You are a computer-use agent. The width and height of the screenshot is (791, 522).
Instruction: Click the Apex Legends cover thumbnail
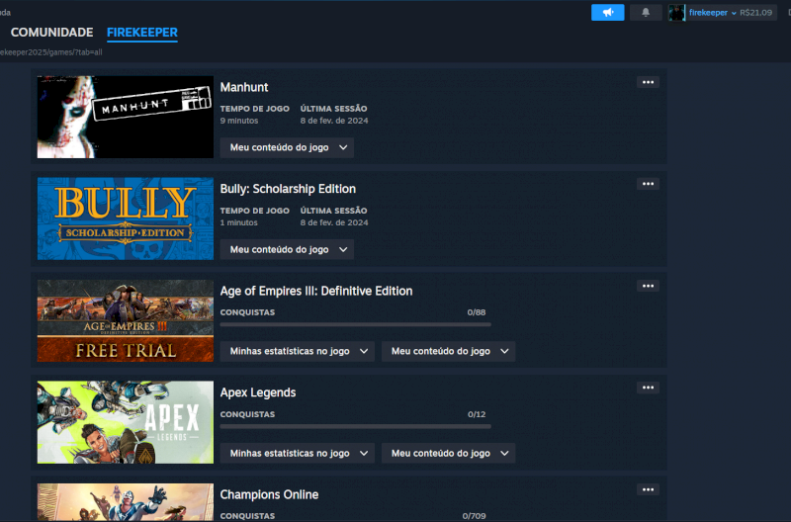point(126,423)
